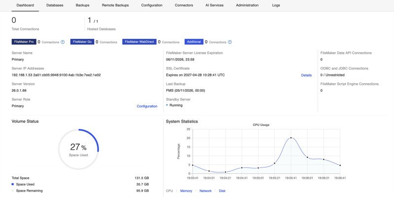Click the Last Backup value FMS (05/11/2026, 00:00)
Screen dimensions: 394x197
pyautogui.click(x=186, y=91)
